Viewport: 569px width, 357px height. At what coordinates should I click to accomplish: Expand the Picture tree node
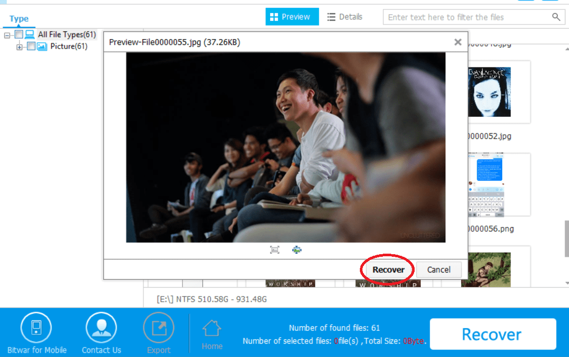point(20,47)
